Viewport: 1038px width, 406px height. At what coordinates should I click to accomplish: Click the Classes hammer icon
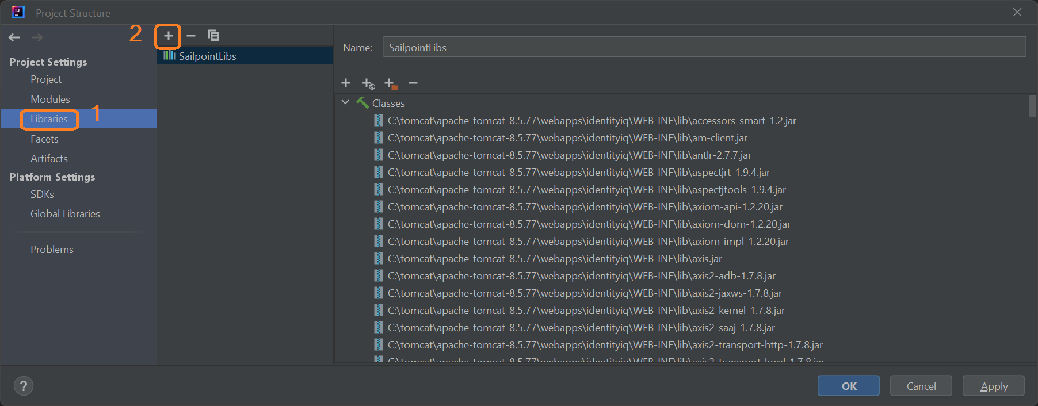(362, 103)
